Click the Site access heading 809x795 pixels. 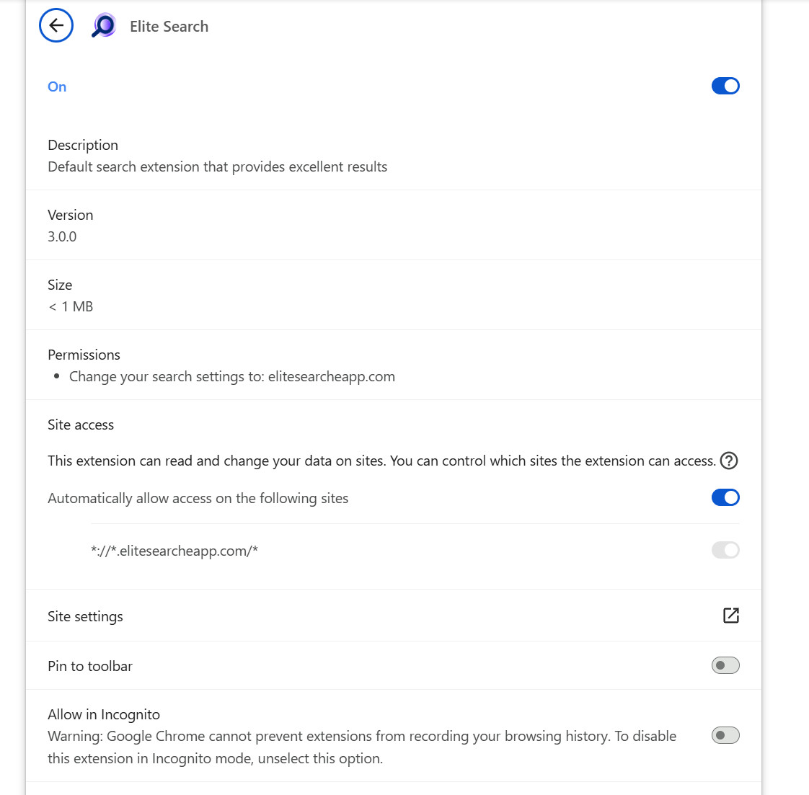click(x=81, y=425)
